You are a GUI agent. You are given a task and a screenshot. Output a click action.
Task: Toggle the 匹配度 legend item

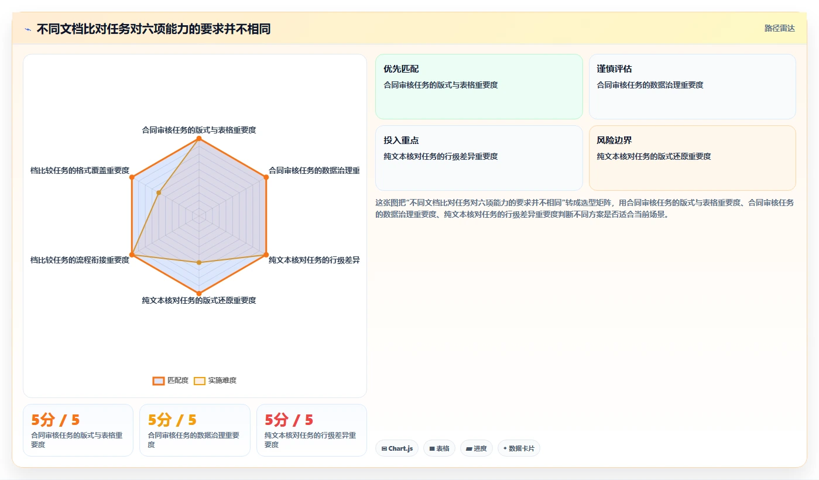pos(170,380)
